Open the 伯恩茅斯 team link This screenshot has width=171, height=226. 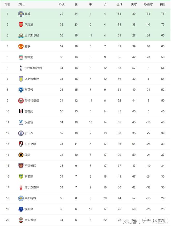pyautogui.click(x=30, y=144)
